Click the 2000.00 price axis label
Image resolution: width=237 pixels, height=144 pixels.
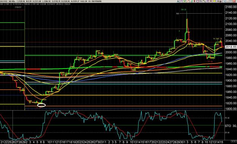[231, 52]
